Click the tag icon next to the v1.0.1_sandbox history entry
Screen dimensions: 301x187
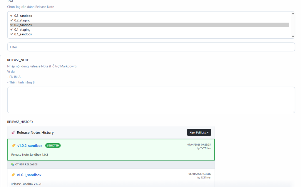point(13,175)
